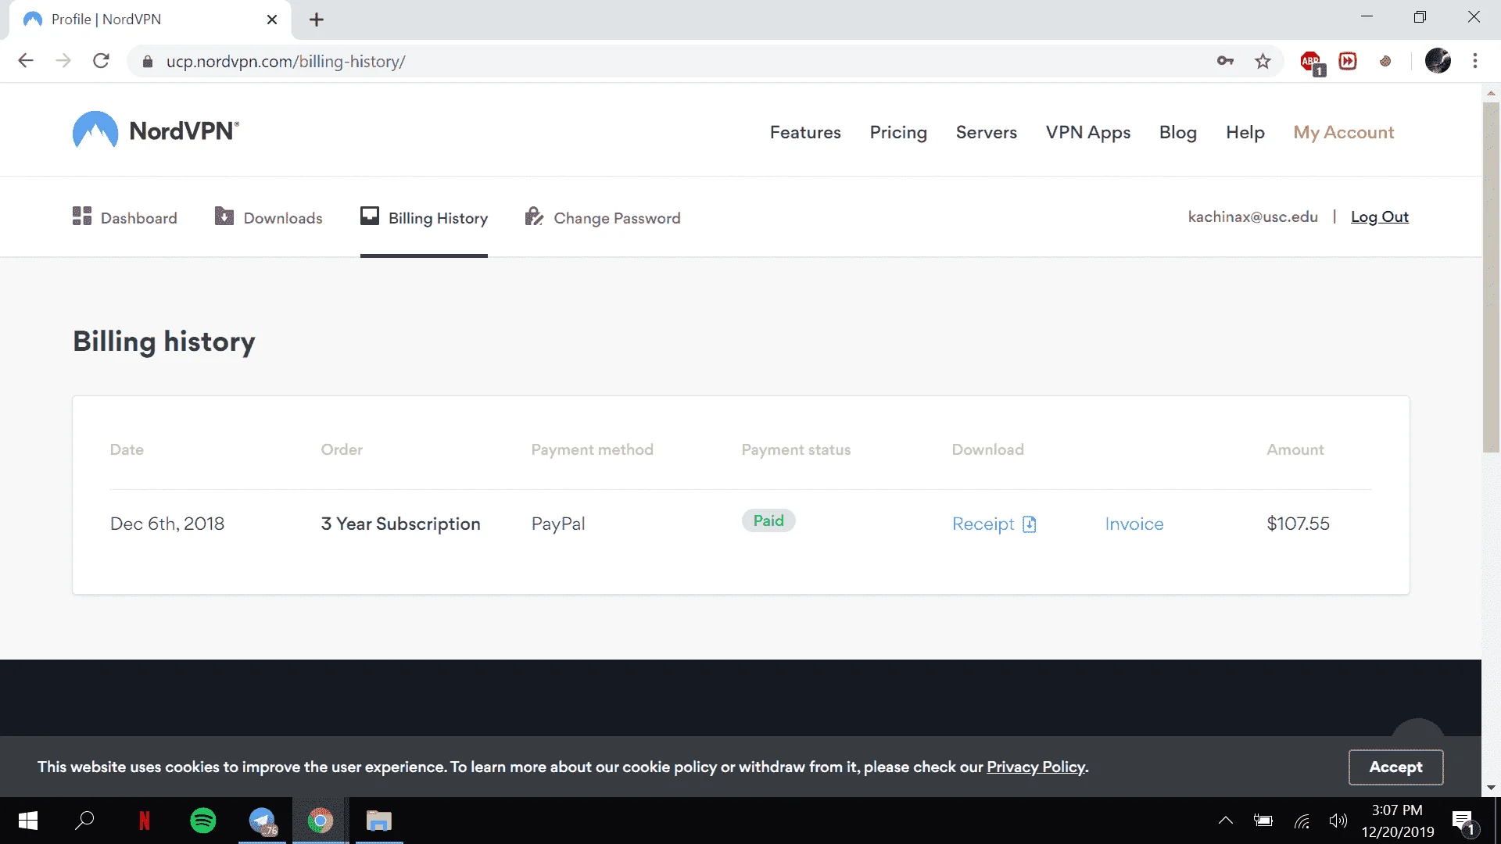The height and width of the screenshot is (844, 1501).
Task: Open Spotify from the taskbar
Action: pos(203,821)
